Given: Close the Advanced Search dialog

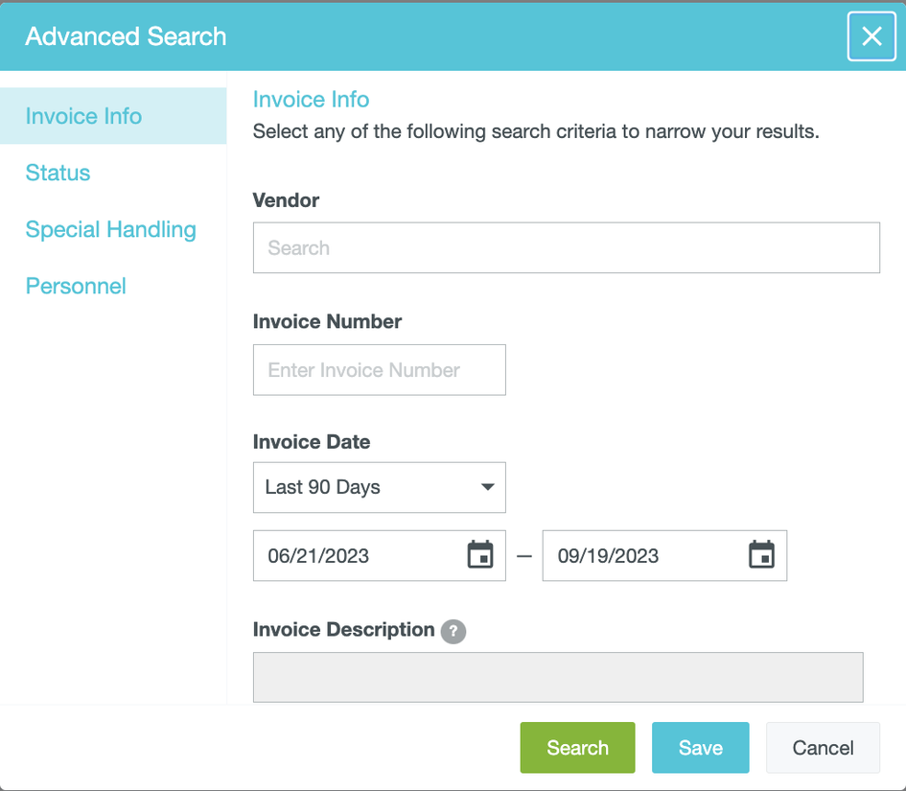Looking at the screenshot, I should [871, 36].
